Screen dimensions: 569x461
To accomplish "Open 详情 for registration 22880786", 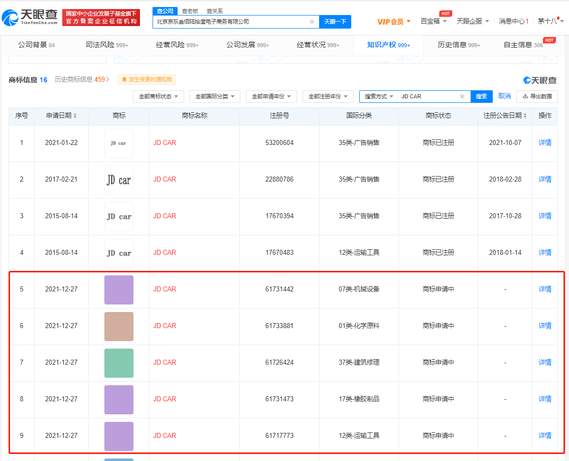I will [x=545, y=179].
